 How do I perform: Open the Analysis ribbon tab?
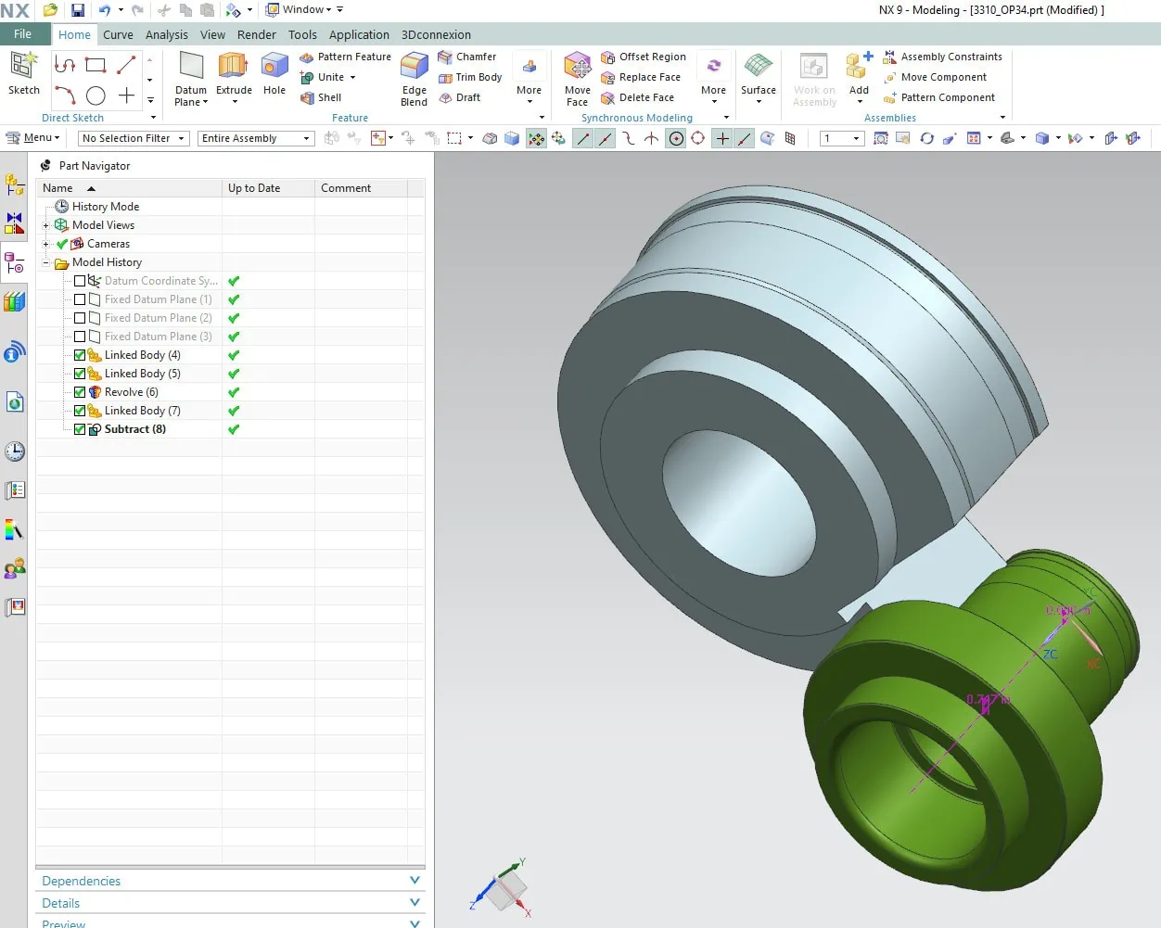(x=167, y=34)
